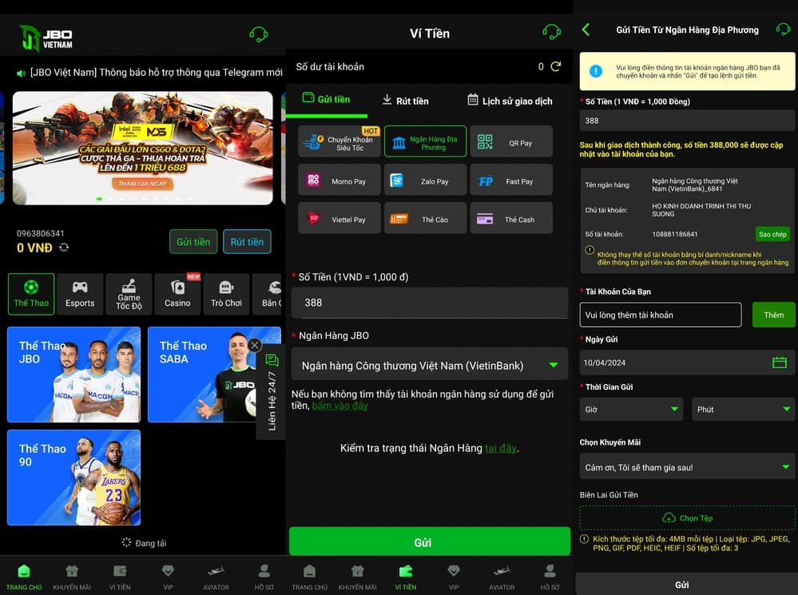This screenshot has height=595, width=798.
Task: Click the announcement speaker icon
Action: pos(21,73)
